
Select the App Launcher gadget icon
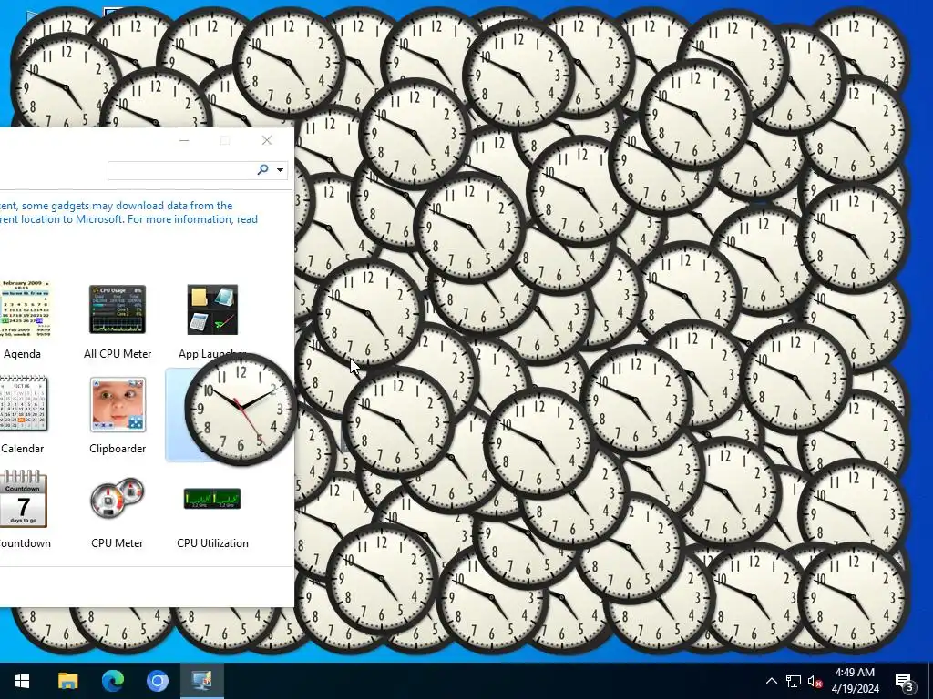212,309
